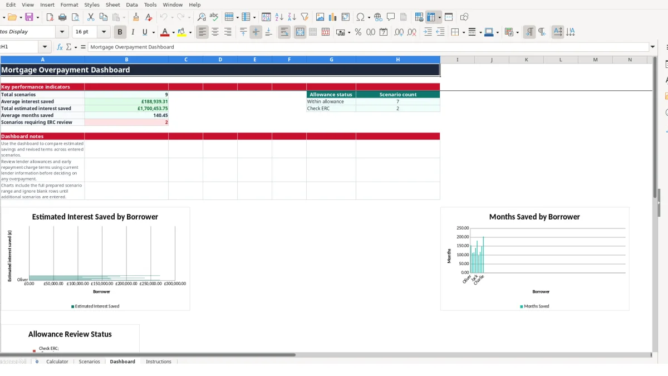
Task: Open Find and Replace icon
Action: point(202,17)
